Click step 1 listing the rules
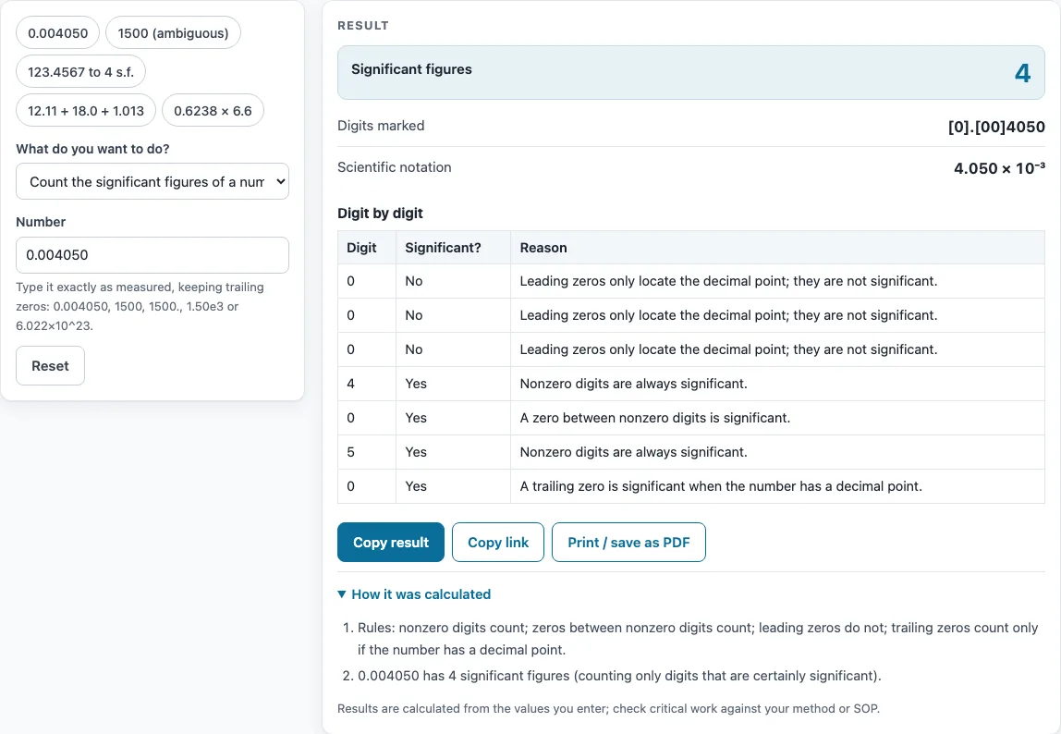The image size is (1061, 734). click(698, 639)
